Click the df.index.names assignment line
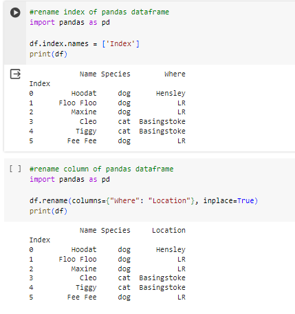This screenshot has height=314, width=295. [x=85, y=43]
